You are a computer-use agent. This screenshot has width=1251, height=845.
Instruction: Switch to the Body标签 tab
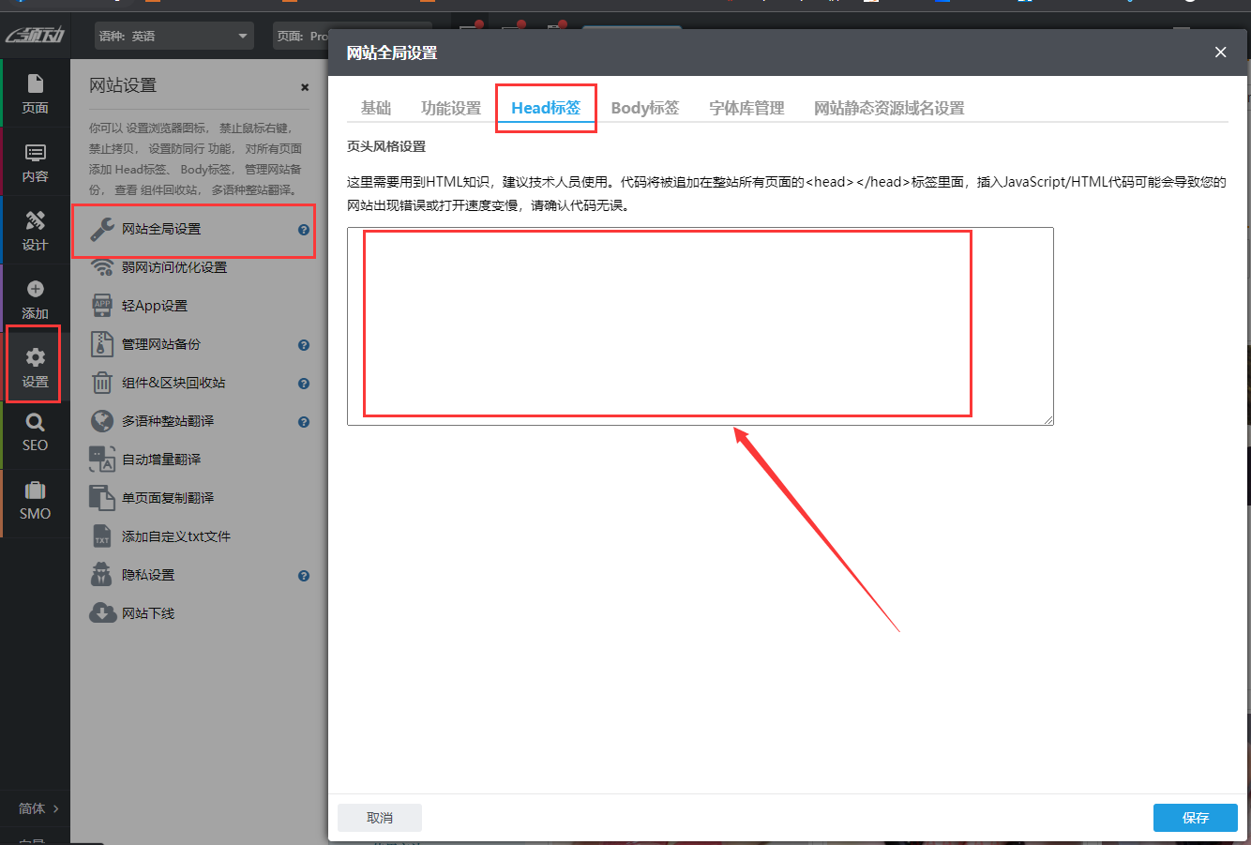point(644,107)
